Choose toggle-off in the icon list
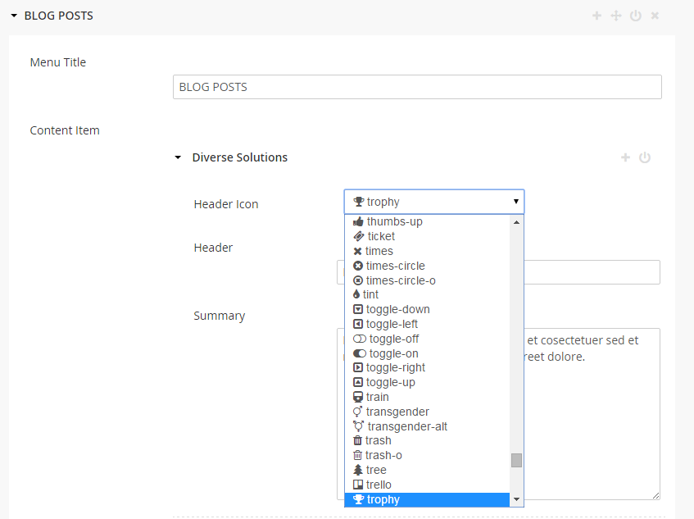 click(x=393, y=339)
